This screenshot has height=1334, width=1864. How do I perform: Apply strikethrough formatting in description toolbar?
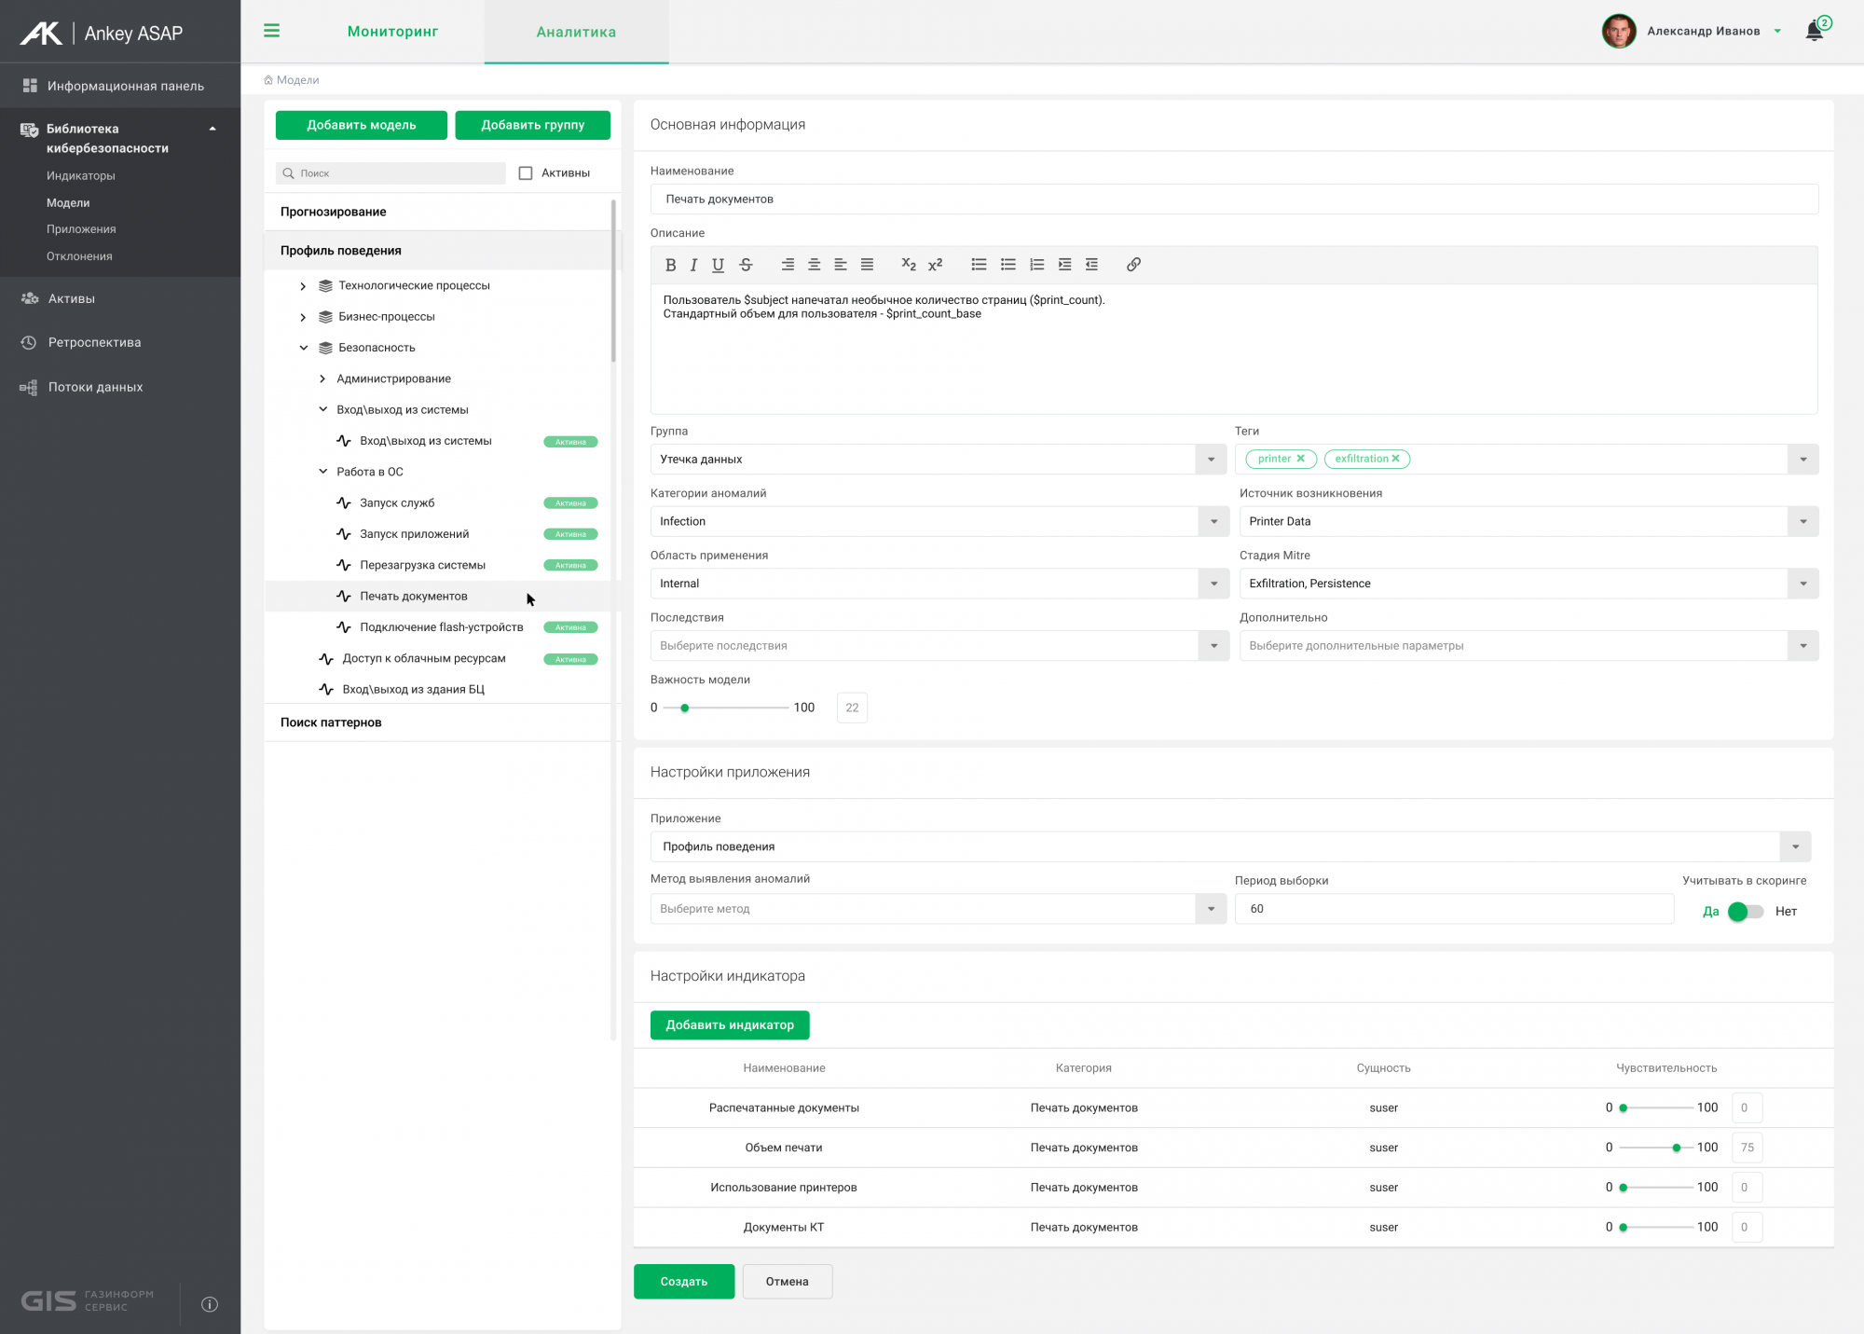point(746,265)
